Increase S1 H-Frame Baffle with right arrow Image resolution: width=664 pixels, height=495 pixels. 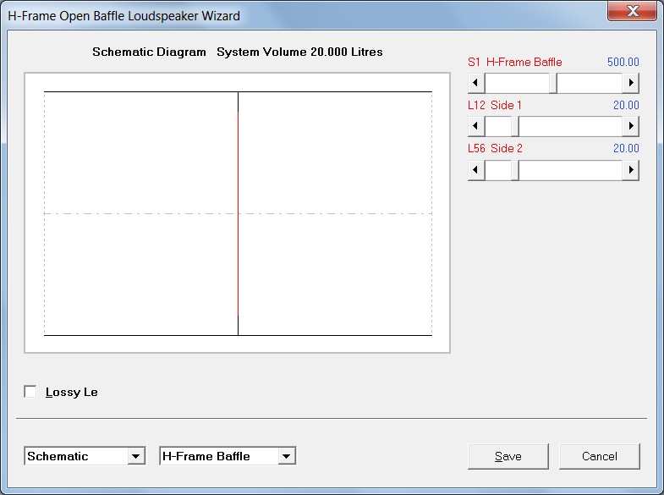(630, 83)
